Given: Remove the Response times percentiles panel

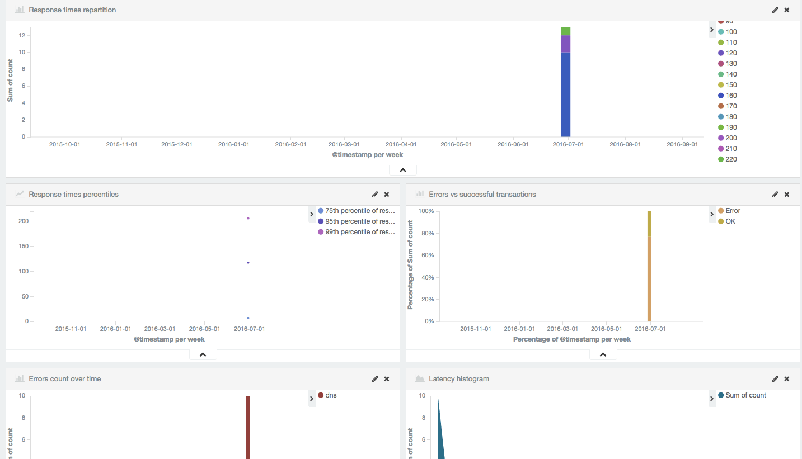Looking at the screenshot, I should pyautogui.click(x=387, y=195).
